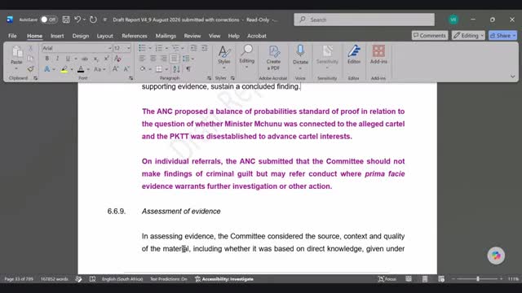Increase paragraph indent

pyautogui.click(x=205, y=48)
